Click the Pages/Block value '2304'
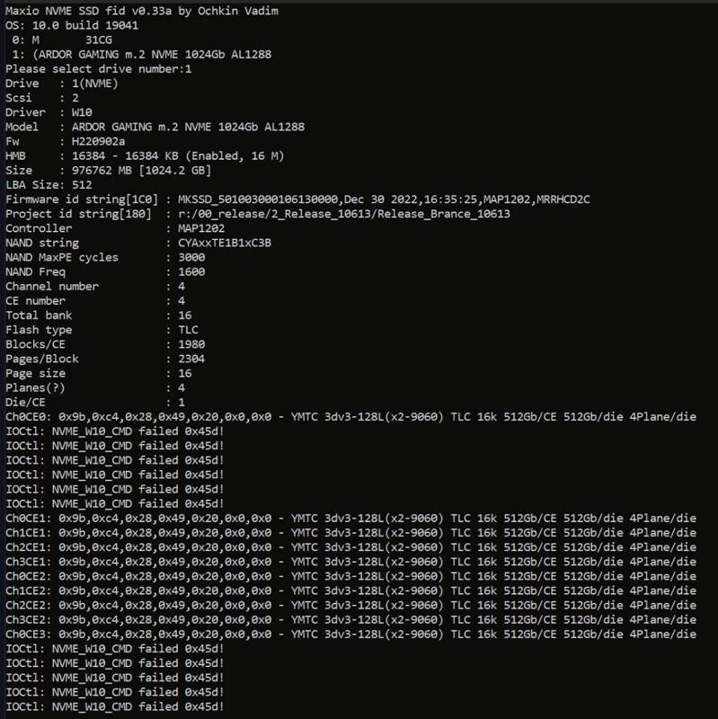This screenshot has height=719, width=718. 191,359
